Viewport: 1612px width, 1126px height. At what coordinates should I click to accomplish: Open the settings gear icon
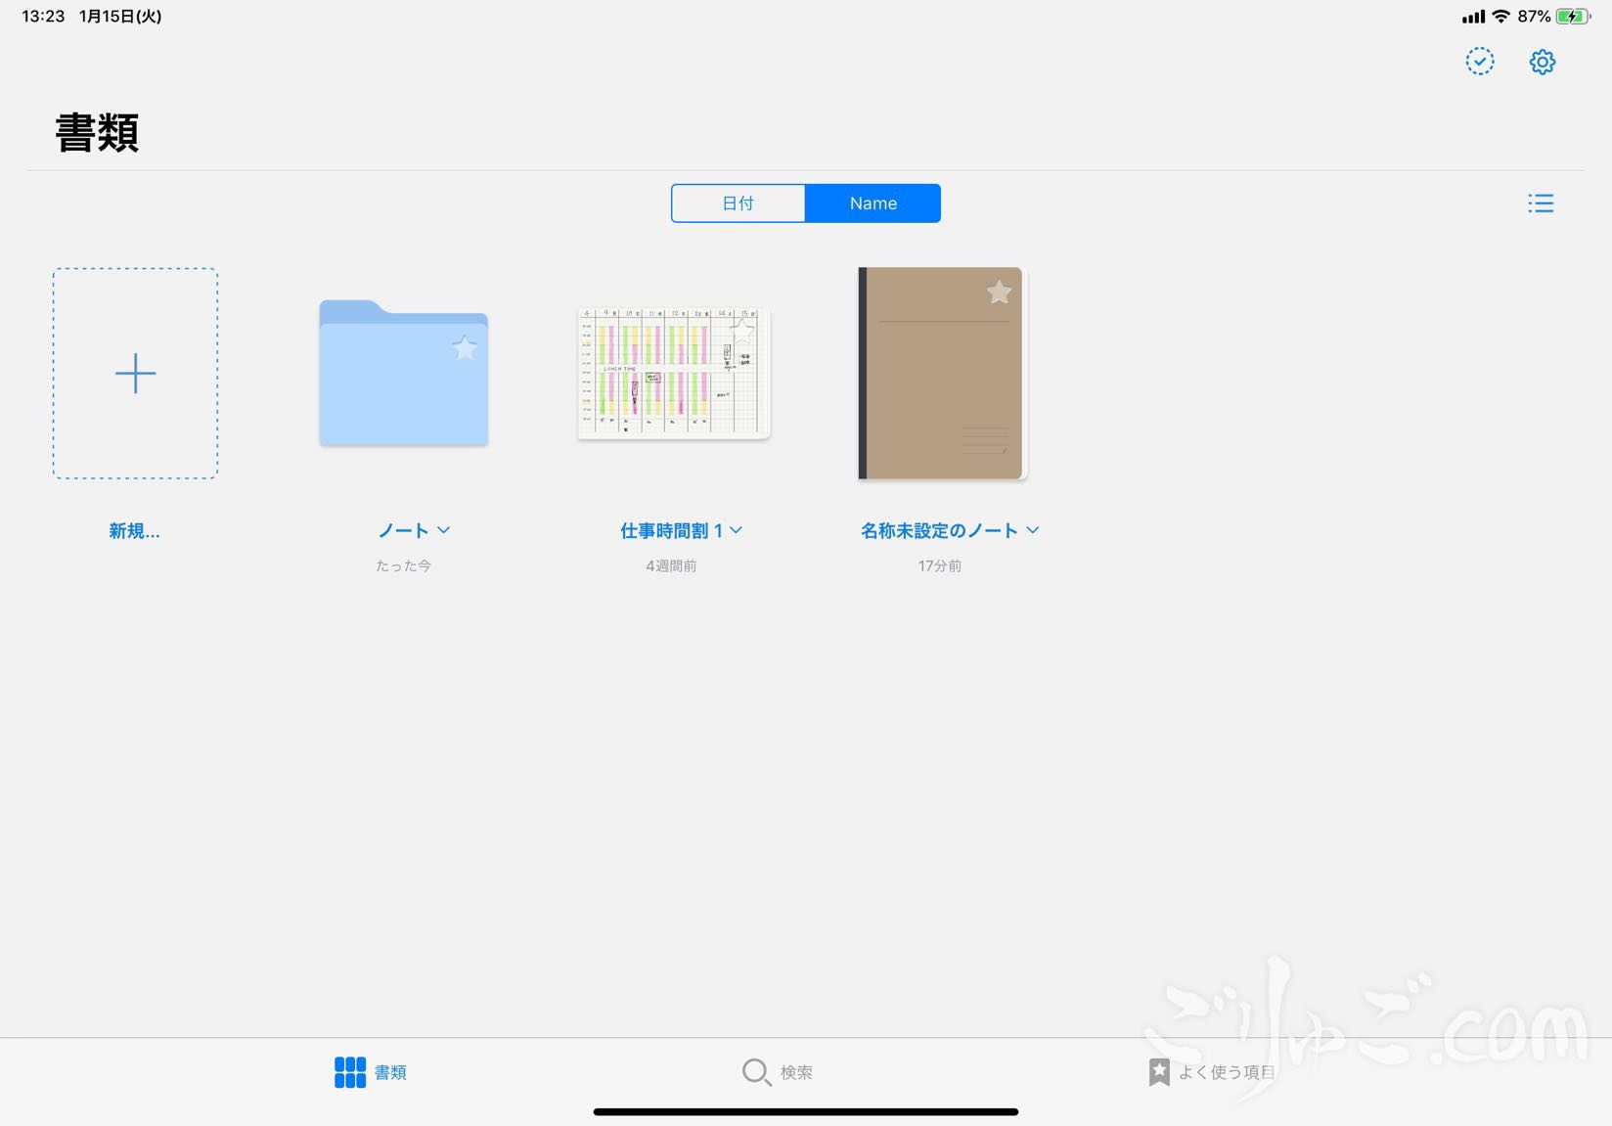pos(1542,62)
